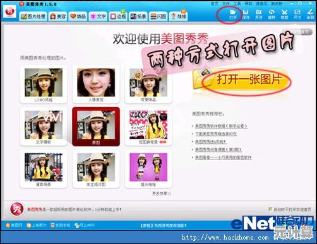Open the 文件 menu in the title bar
The image size is (317, 244).
[x=225, y=4]
